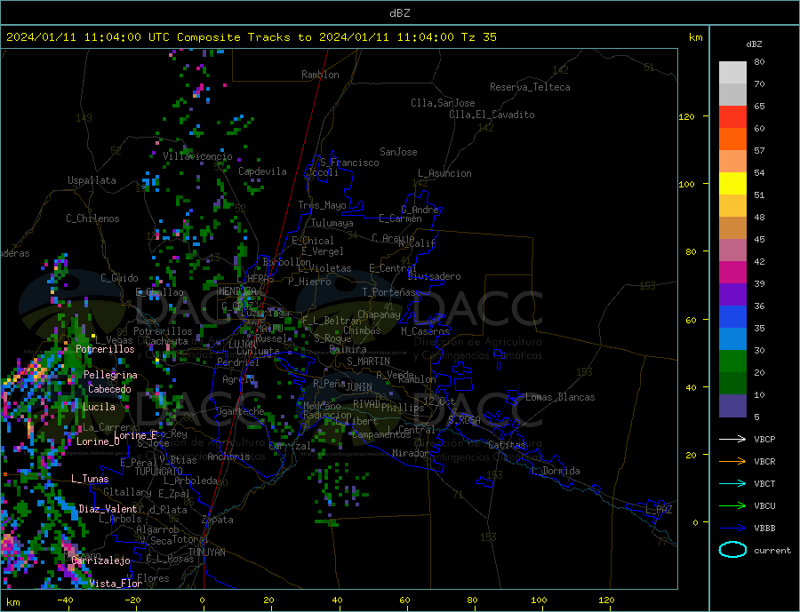Select the bright yellow legend color band

point(732,184)
